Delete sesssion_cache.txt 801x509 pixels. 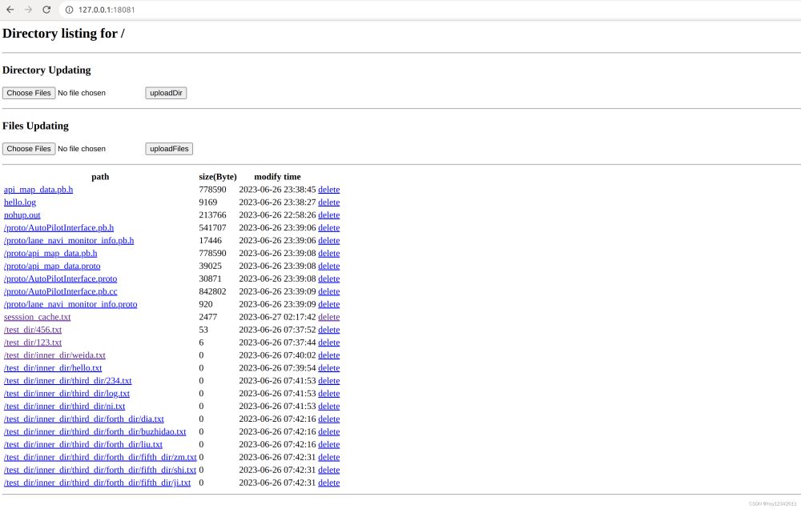329,317
